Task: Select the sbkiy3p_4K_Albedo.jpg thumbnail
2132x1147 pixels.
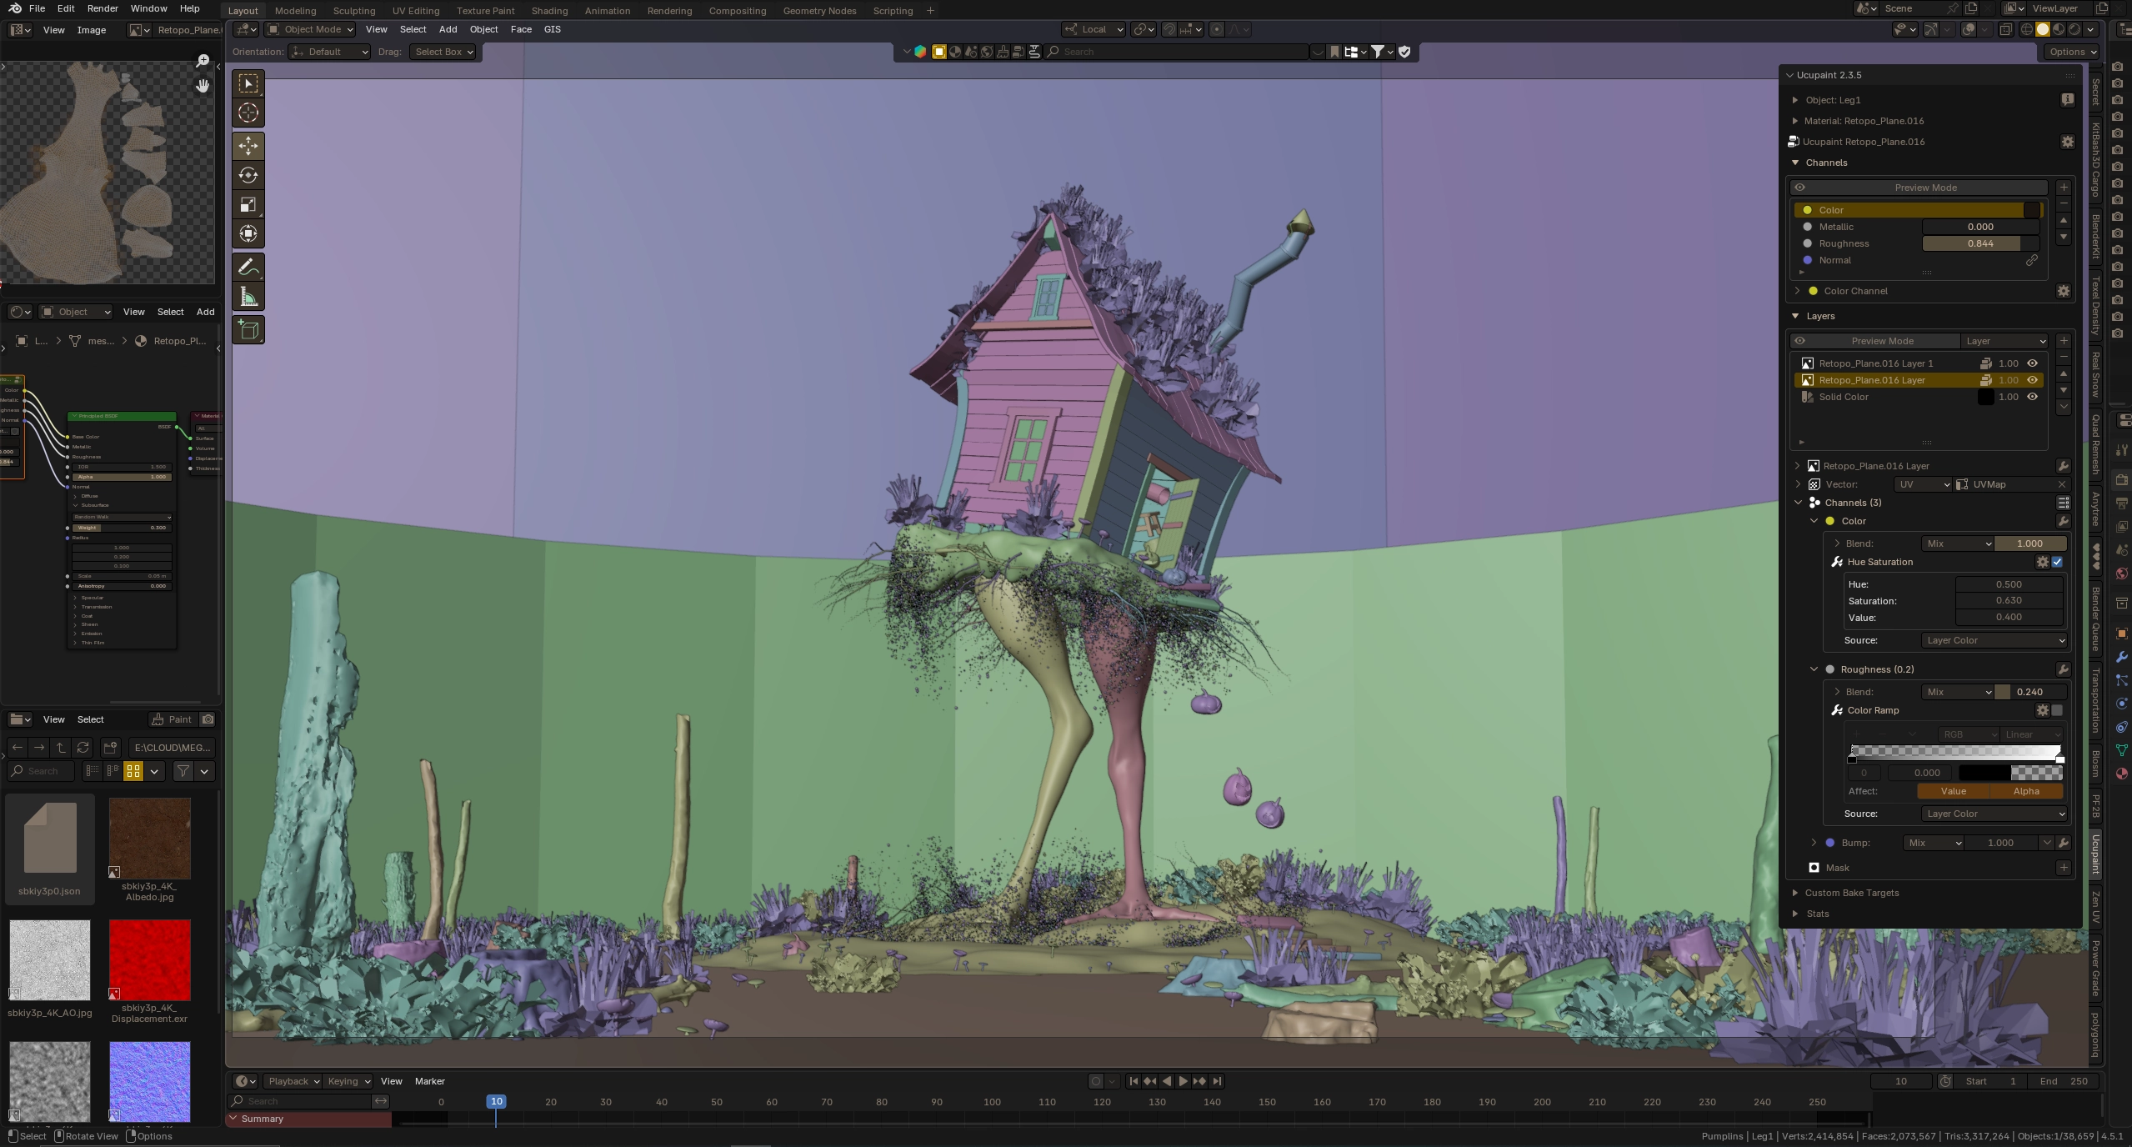Action: pyautogui.click(x=150, y=839)
